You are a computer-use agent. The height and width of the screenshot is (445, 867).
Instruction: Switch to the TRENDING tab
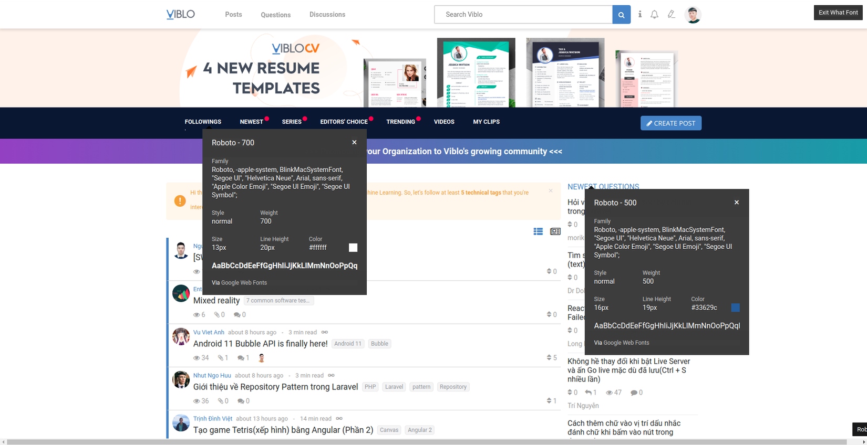[x=401, y=122]
